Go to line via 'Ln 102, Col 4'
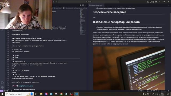The width and height of the screenshot is (171, 96). pos(142,91)
